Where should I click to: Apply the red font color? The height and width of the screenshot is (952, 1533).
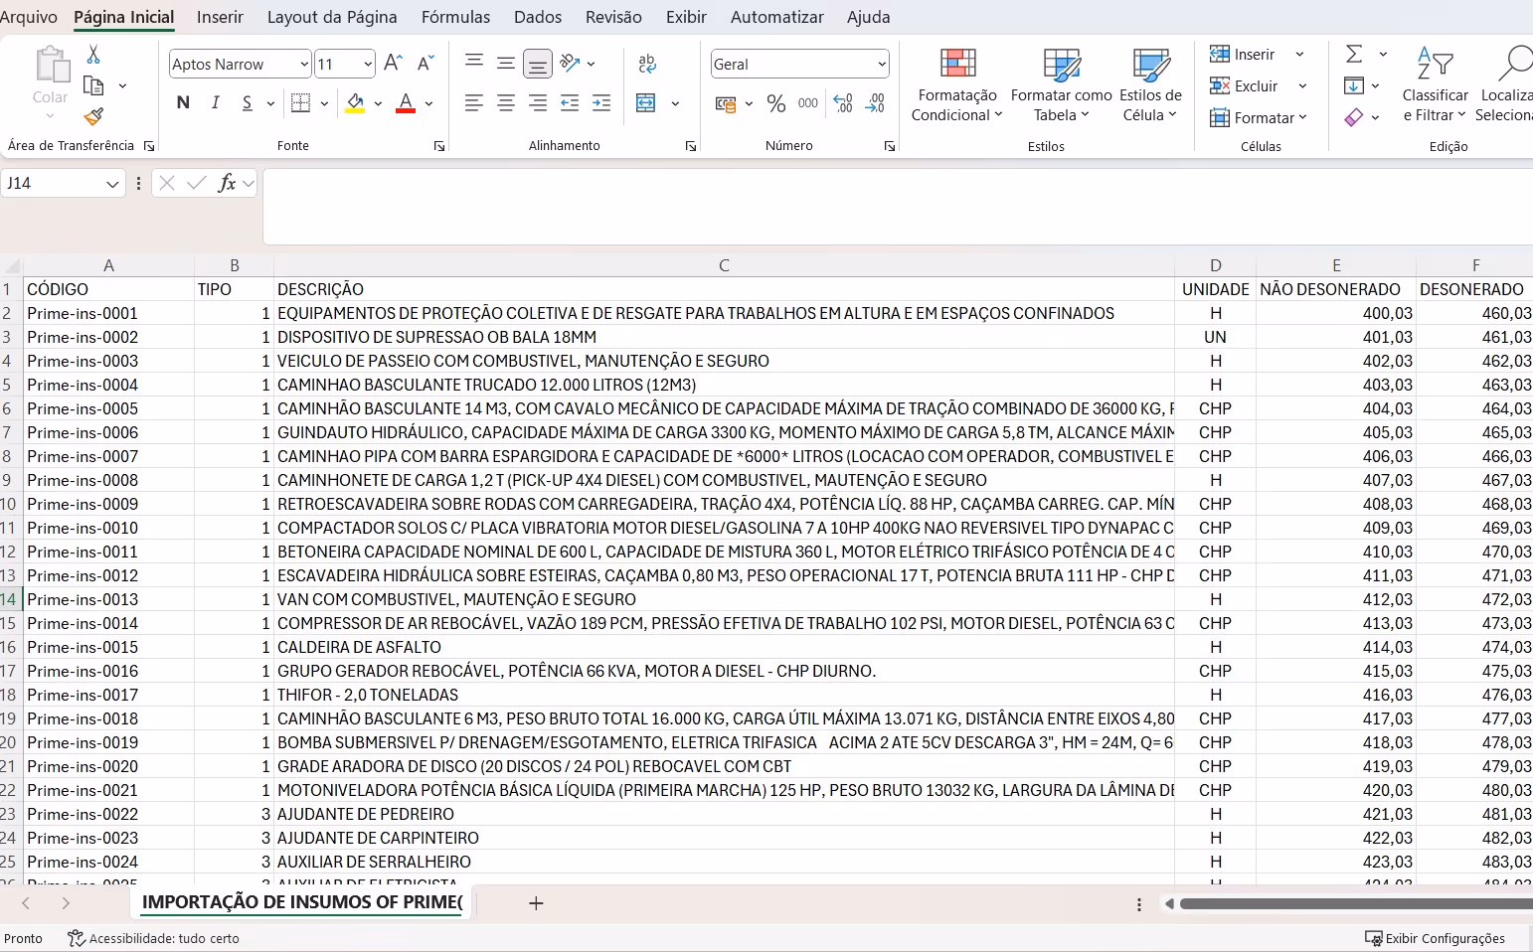(406, 102)
